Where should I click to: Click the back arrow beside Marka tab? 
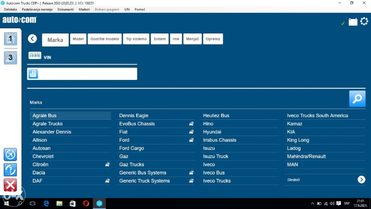point(32,39)
